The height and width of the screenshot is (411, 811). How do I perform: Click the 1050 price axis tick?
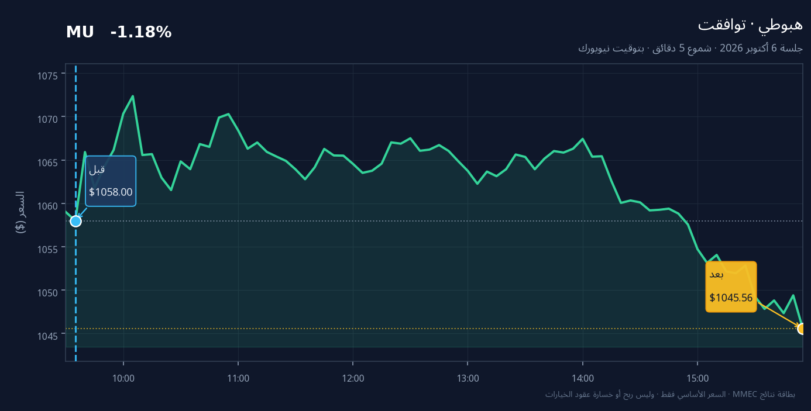click(x=48, y=292)
